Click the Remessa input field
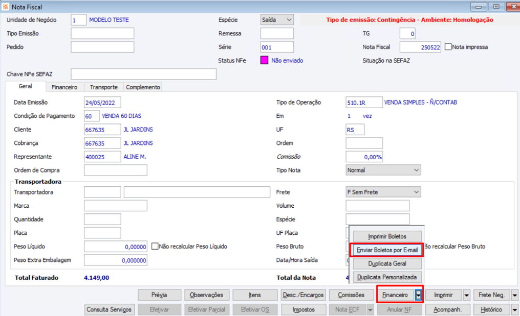520x316 pixels. click(277, 33)
